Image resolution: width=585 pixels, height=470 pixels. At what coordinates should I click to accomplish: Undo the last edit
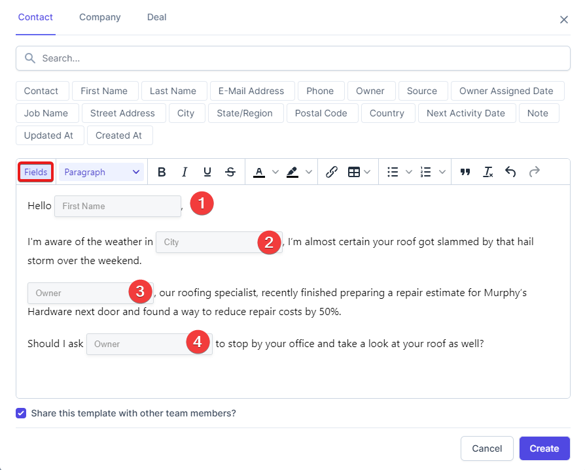(x=510, y=171)
